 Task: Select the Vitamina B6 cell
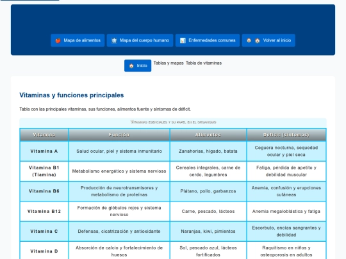[44, 191]
